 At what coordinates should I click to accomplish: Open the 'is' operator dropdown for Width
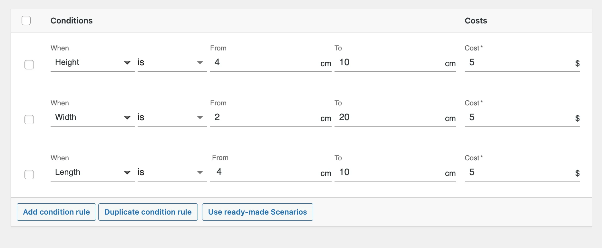172,118
